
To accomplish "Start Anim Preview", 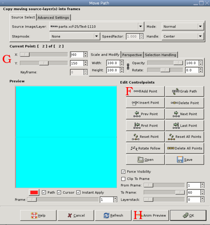I will pos(151,215).
